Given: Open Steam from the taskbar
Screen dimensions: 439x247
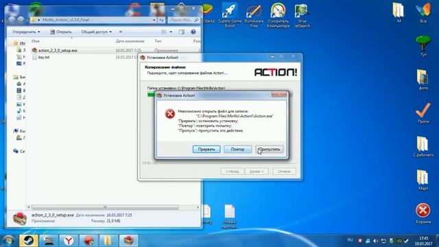Looking at the screenshot, I should tap(28, 240).
